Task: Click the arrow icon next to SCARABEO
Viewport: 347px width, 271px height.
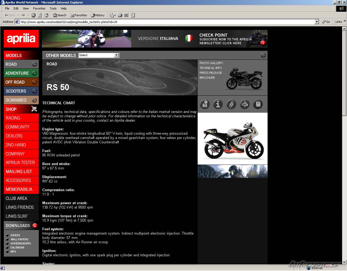Action: [34, 100]
